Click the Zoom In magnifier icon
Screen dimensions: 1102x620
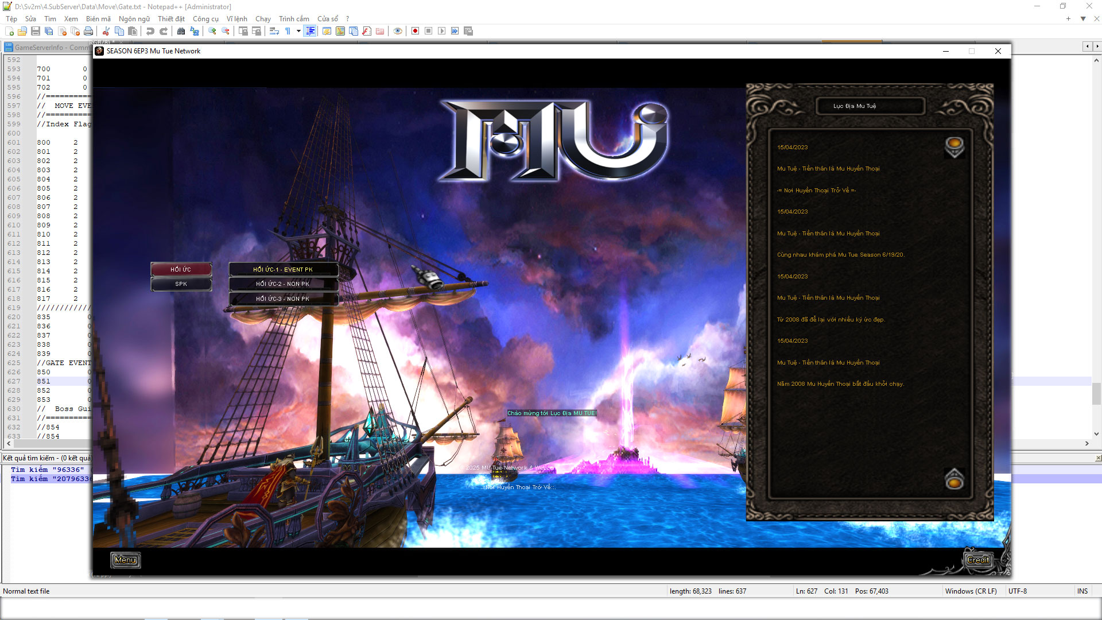[x=212, y=31]
